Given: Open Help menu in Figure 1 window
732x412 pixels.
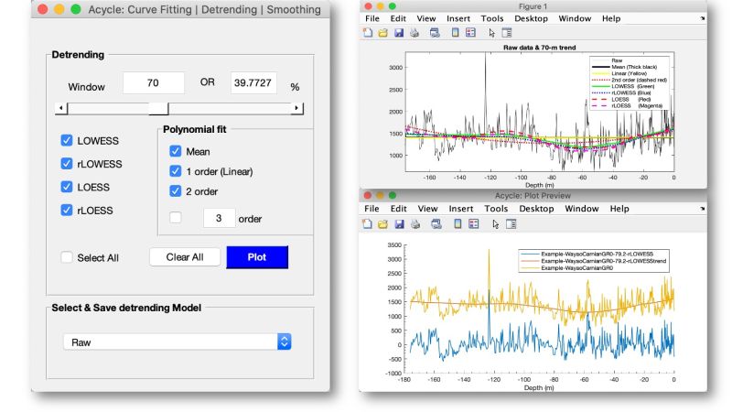Looking at the screenshot, I should [x=611, y=18].
